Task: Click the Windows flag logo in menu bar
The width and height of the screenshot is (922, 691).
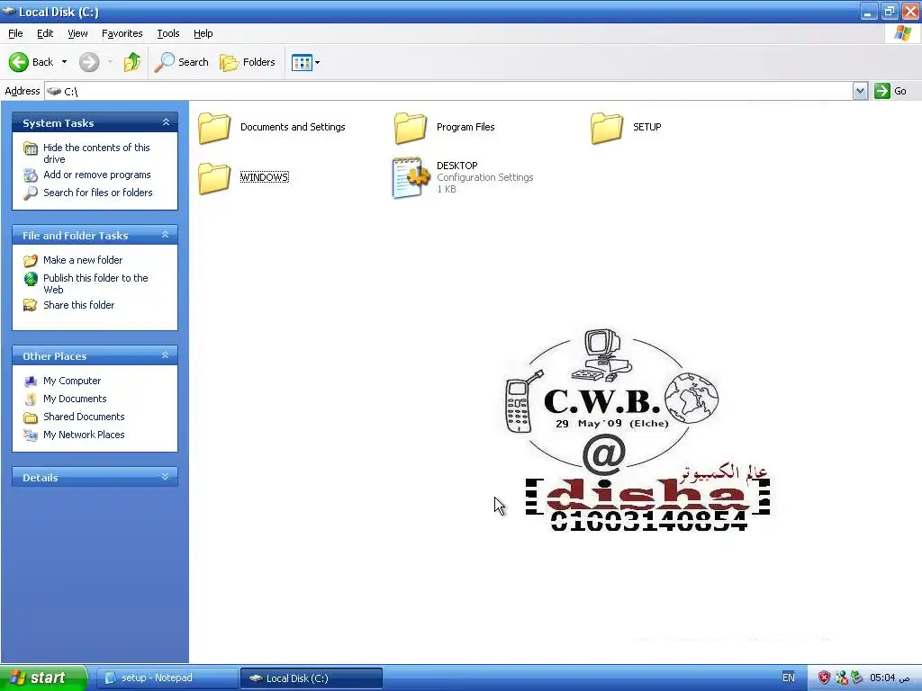Action: tap(903, 33)
